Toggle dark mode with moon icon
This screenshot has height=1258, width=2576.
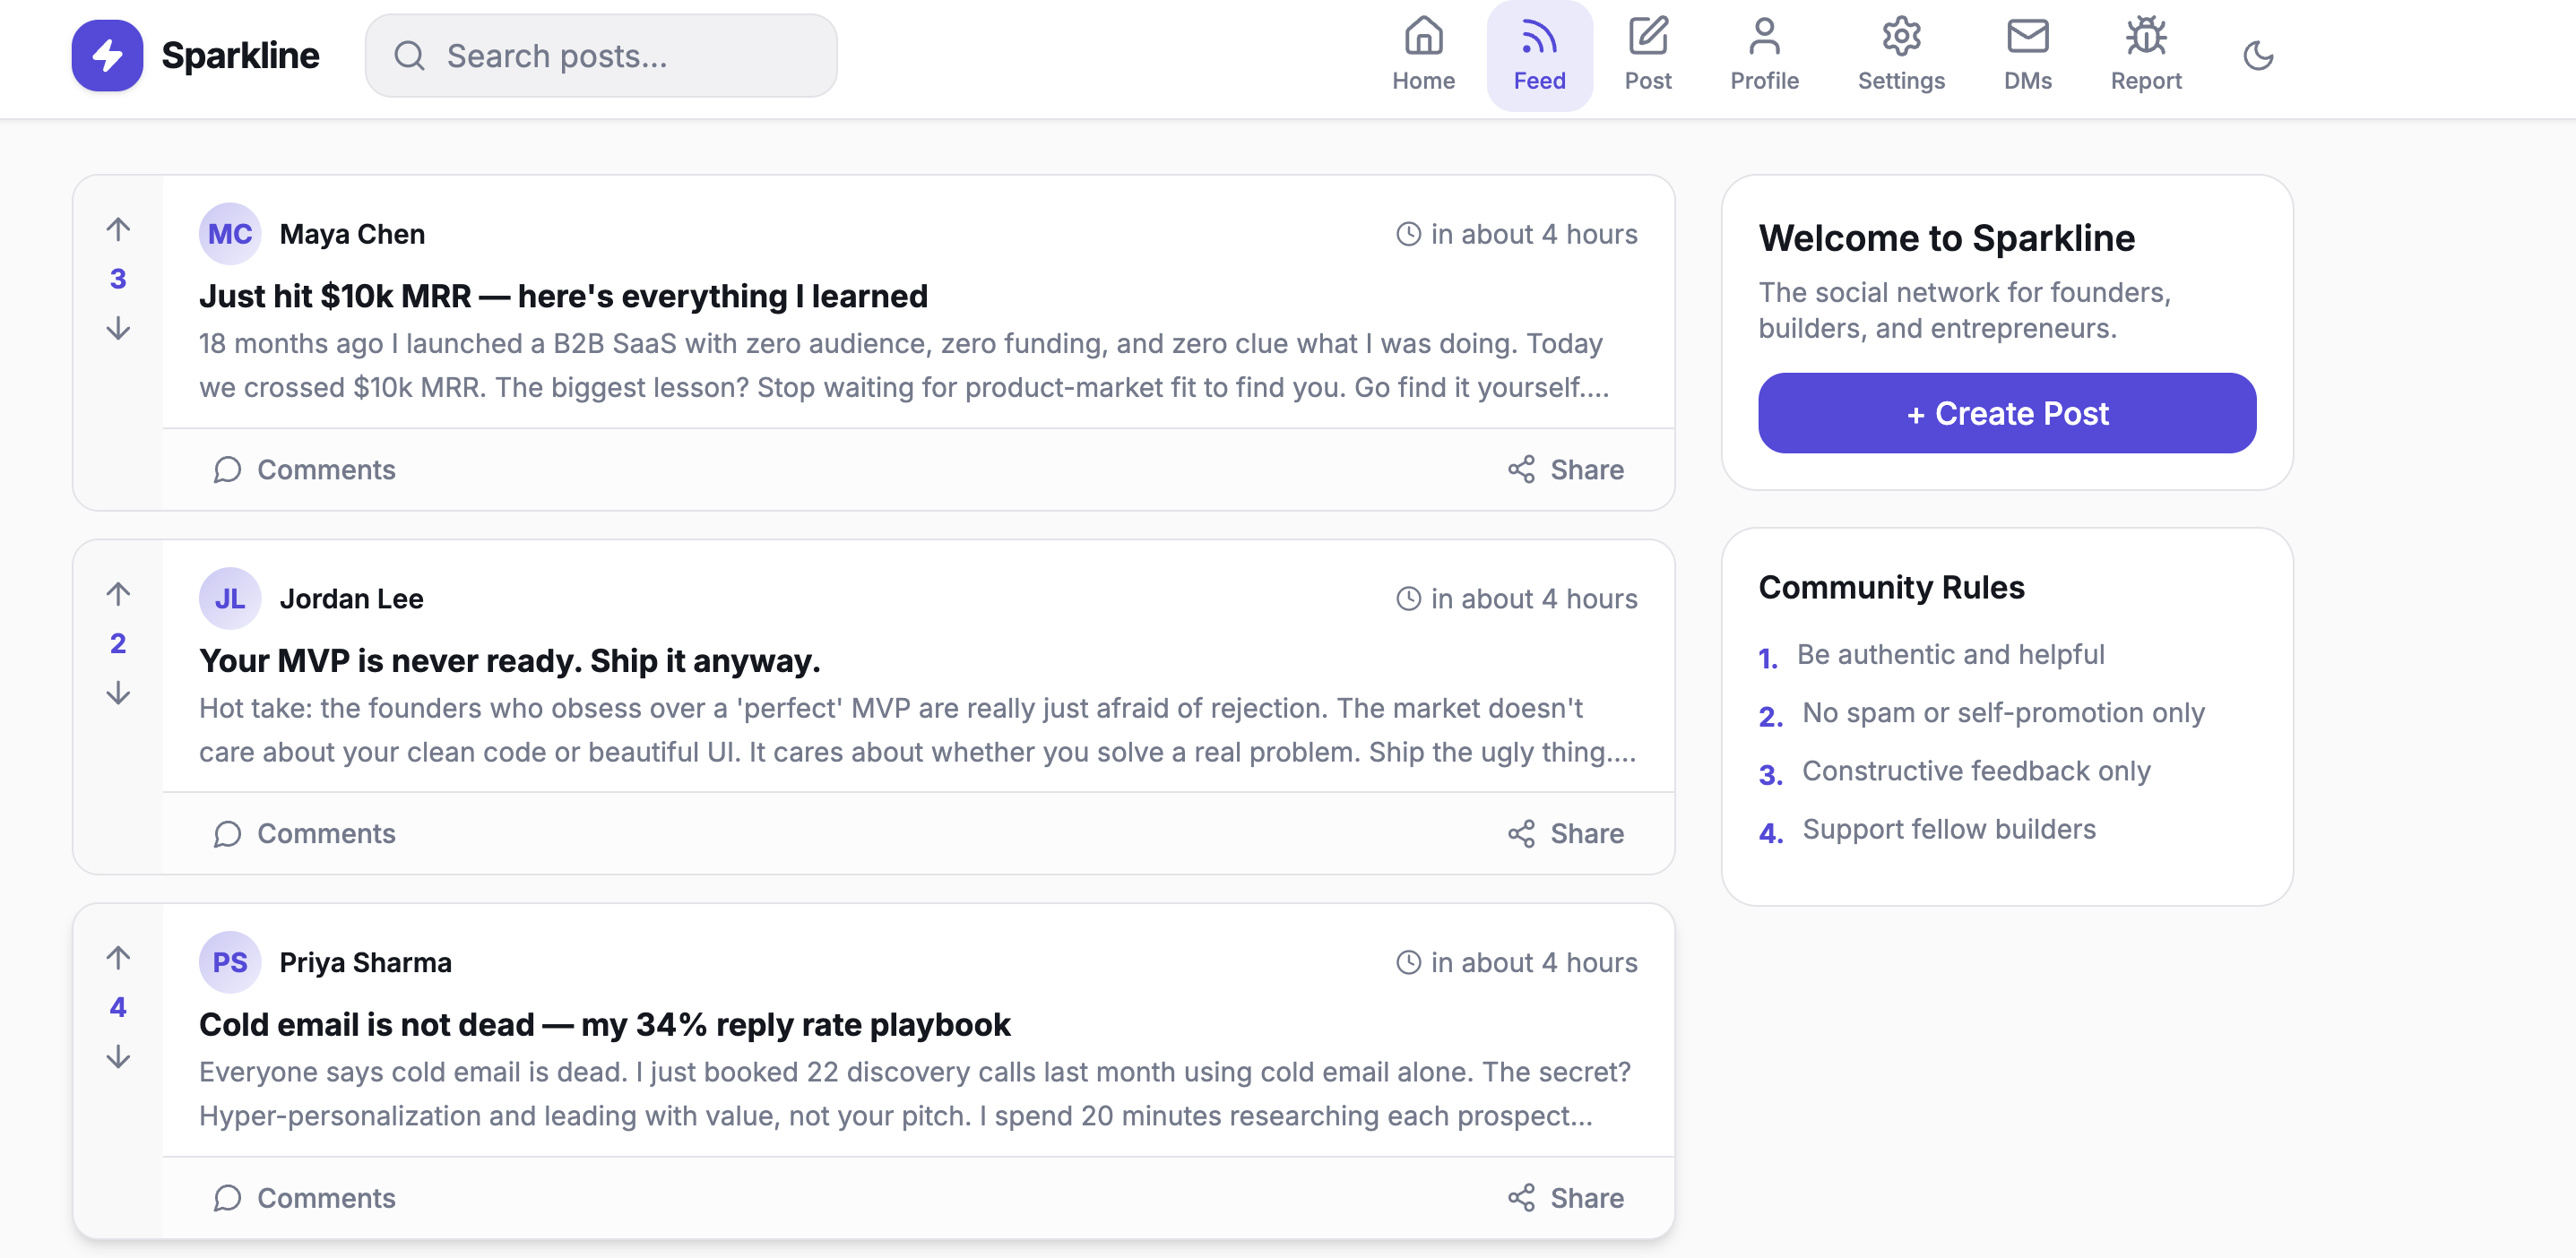coord(2258,55)
